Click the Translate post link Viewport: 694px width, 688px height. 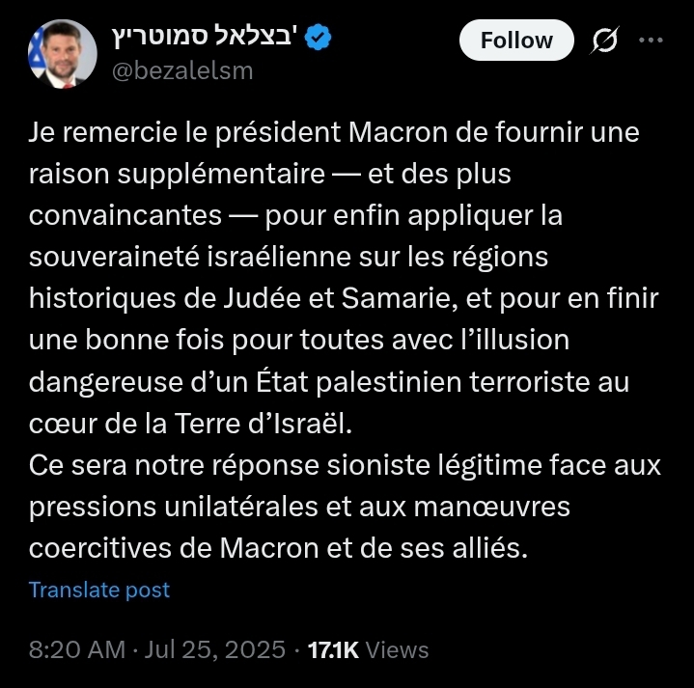click(99, 590)
